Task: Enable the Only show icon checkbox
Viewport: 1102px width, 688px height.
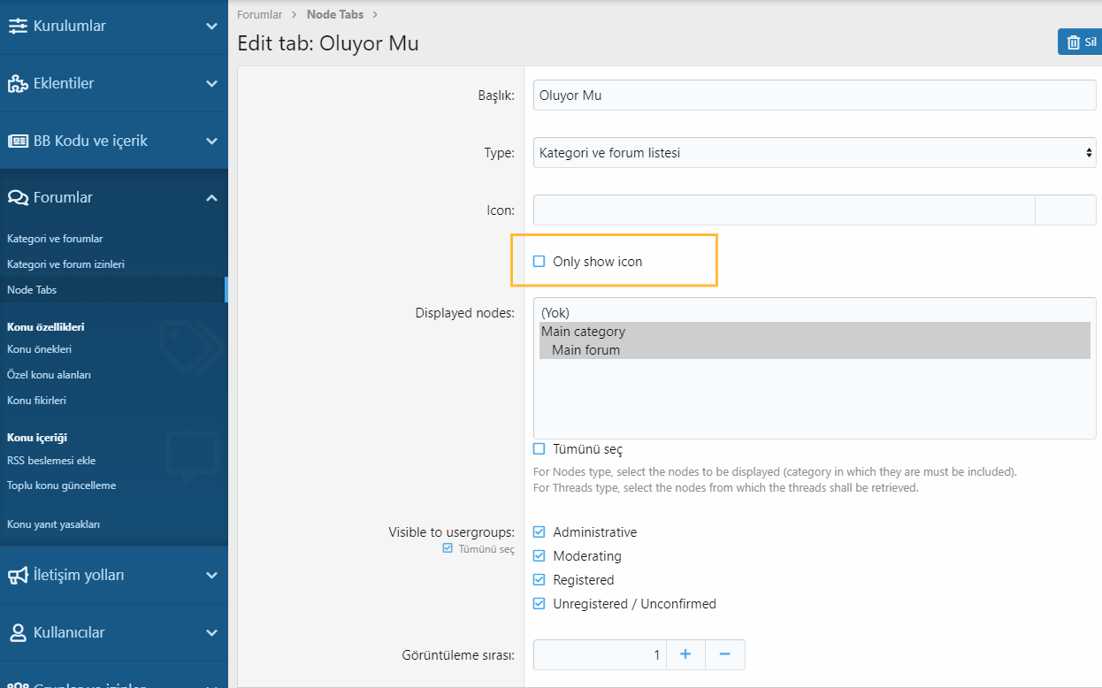Action: (x=540, y=262)
